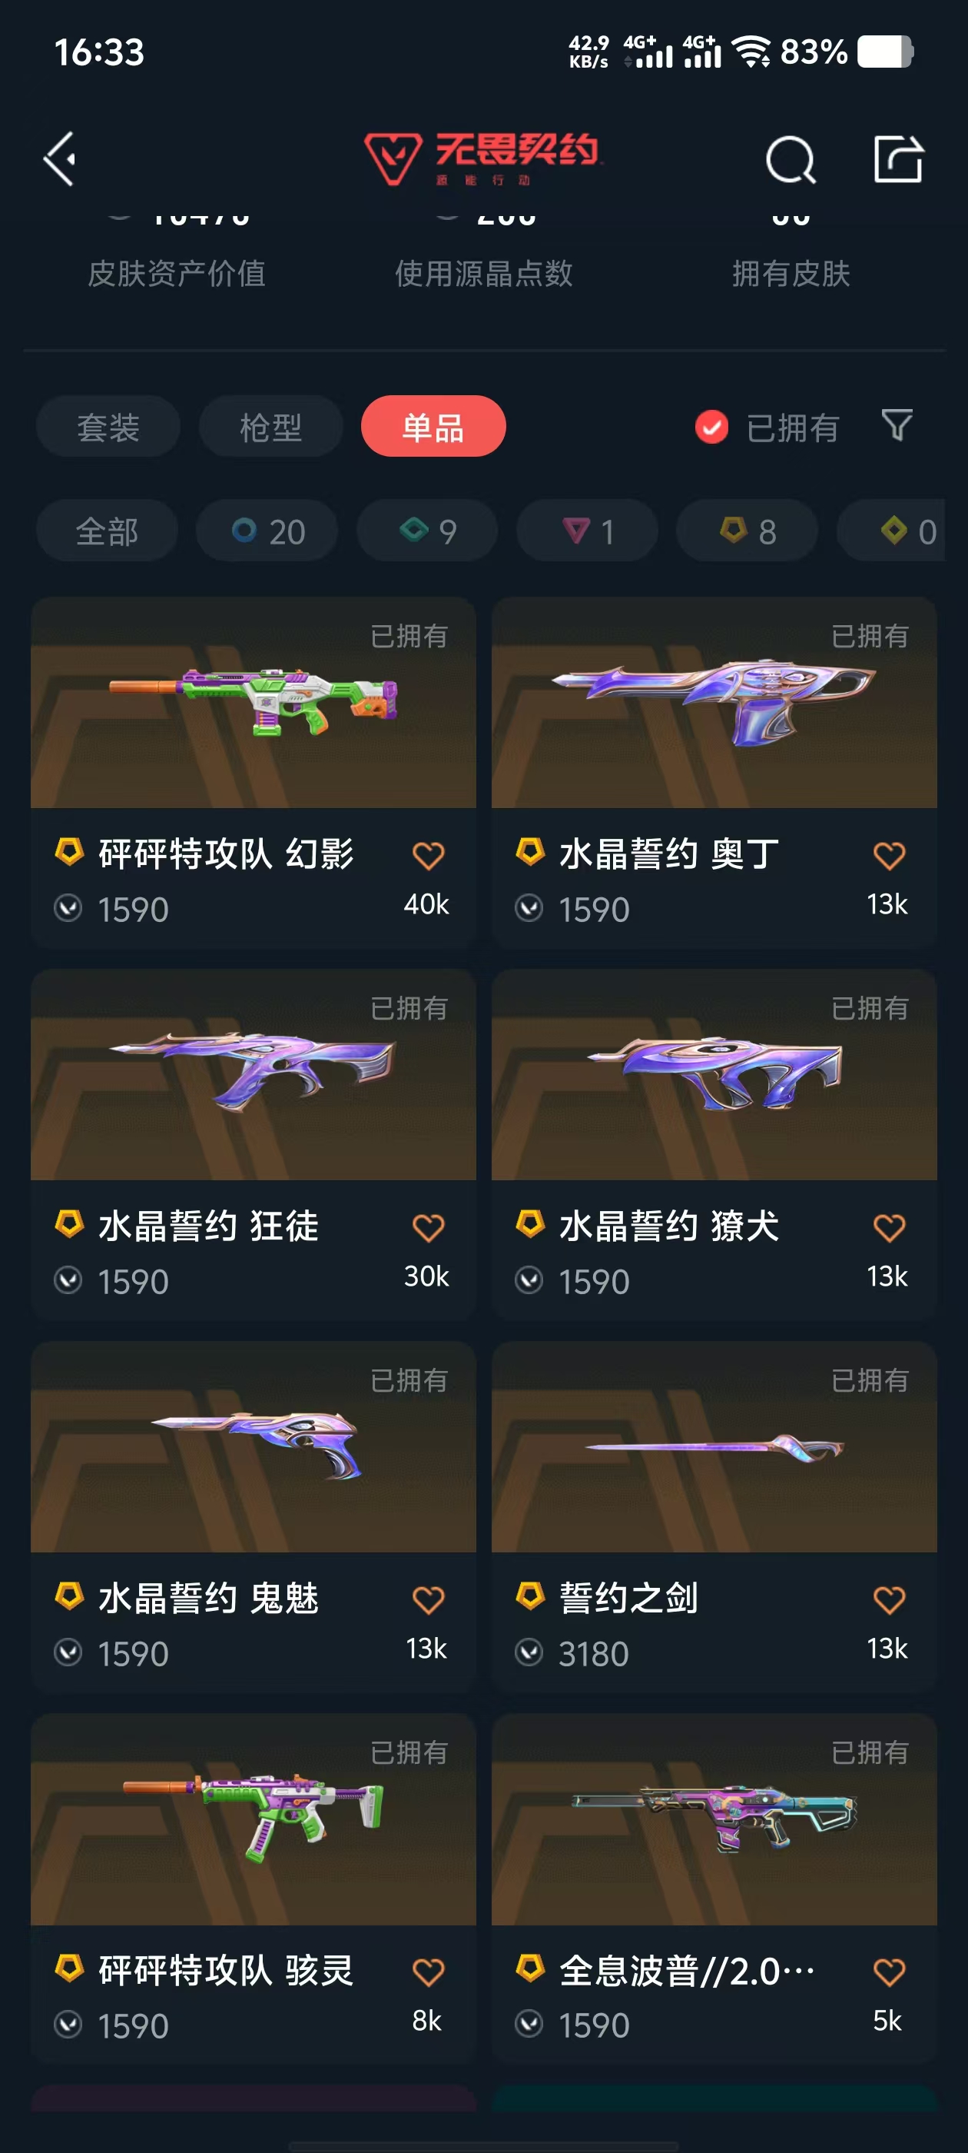968x2153 pixels.
Task: Toggle the 已拥有 owned checkbox
Action: click(711, 427)
